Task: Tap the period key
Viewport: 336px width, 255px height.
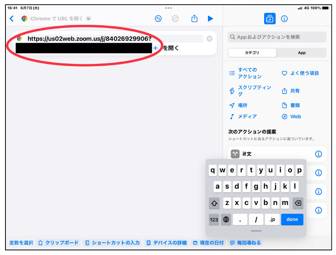Action: coord(240,219)
